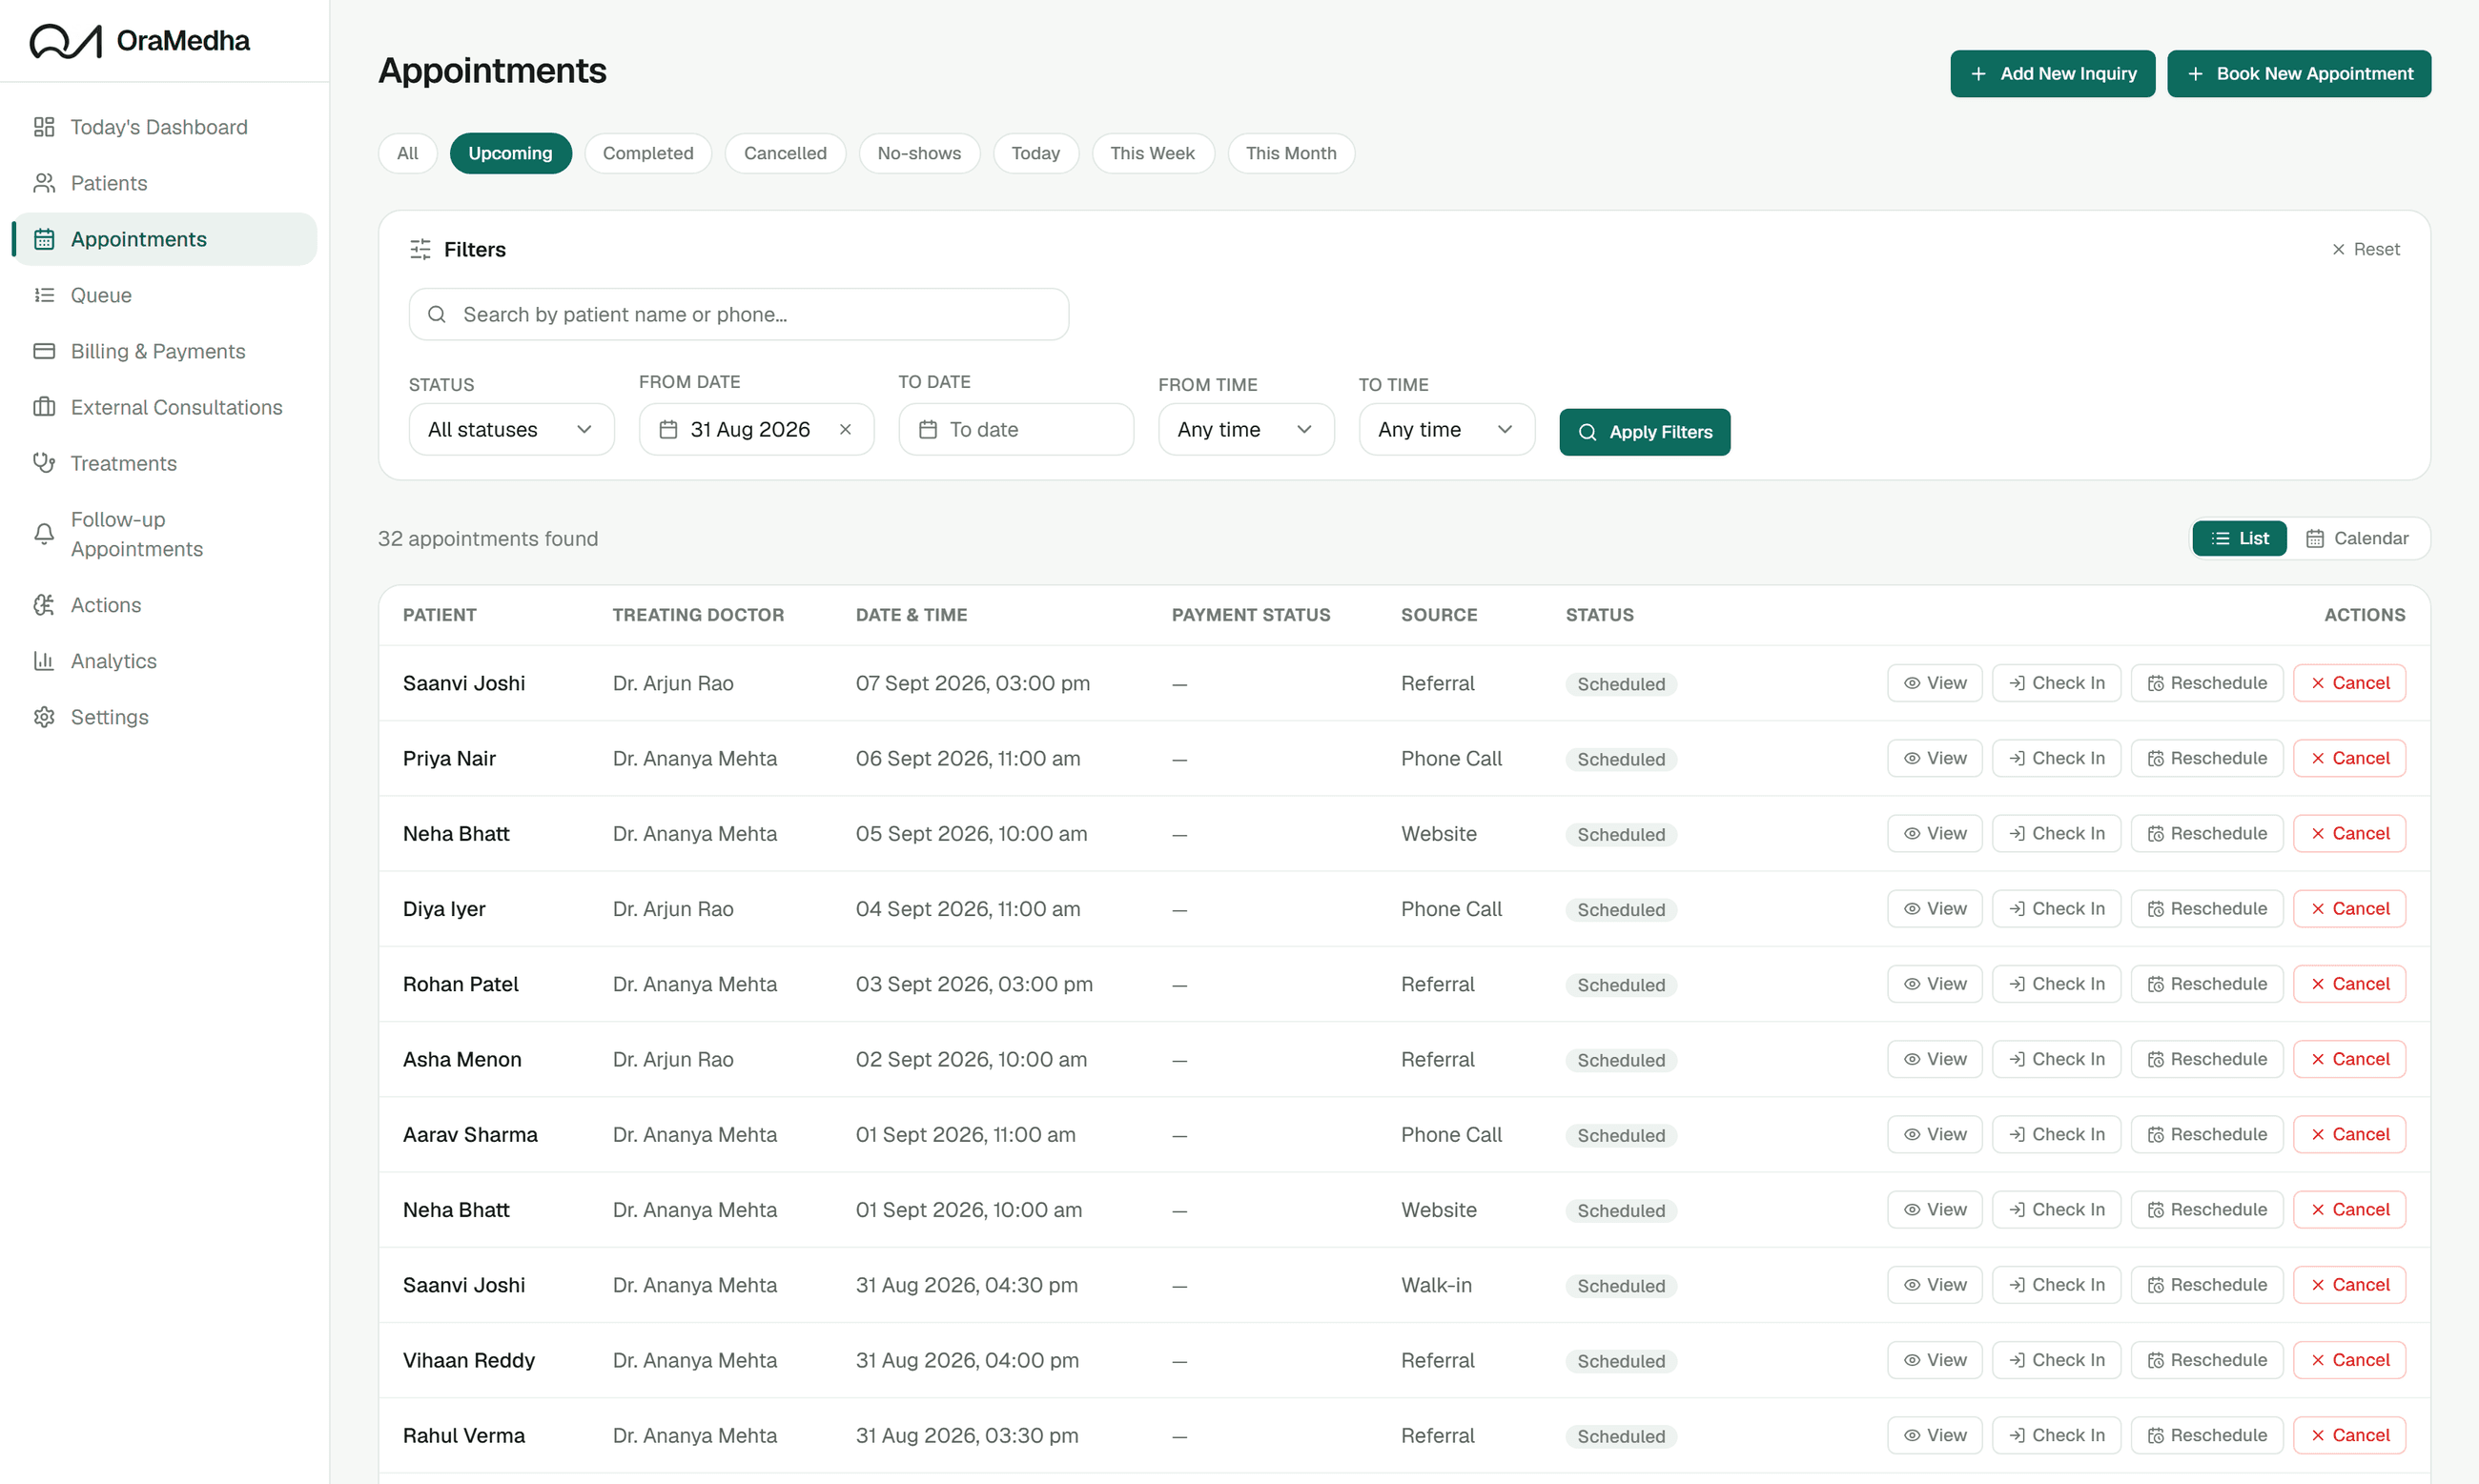Viewport: 2479px width, 1484px height.
Task: Reschedule Asha Menon's appointment
Action: [2207, 1059]
